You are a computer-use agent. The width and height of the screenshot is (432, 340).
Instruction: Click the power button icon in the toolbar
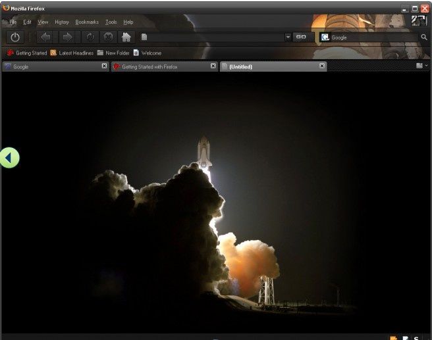[x=15, y=37]
